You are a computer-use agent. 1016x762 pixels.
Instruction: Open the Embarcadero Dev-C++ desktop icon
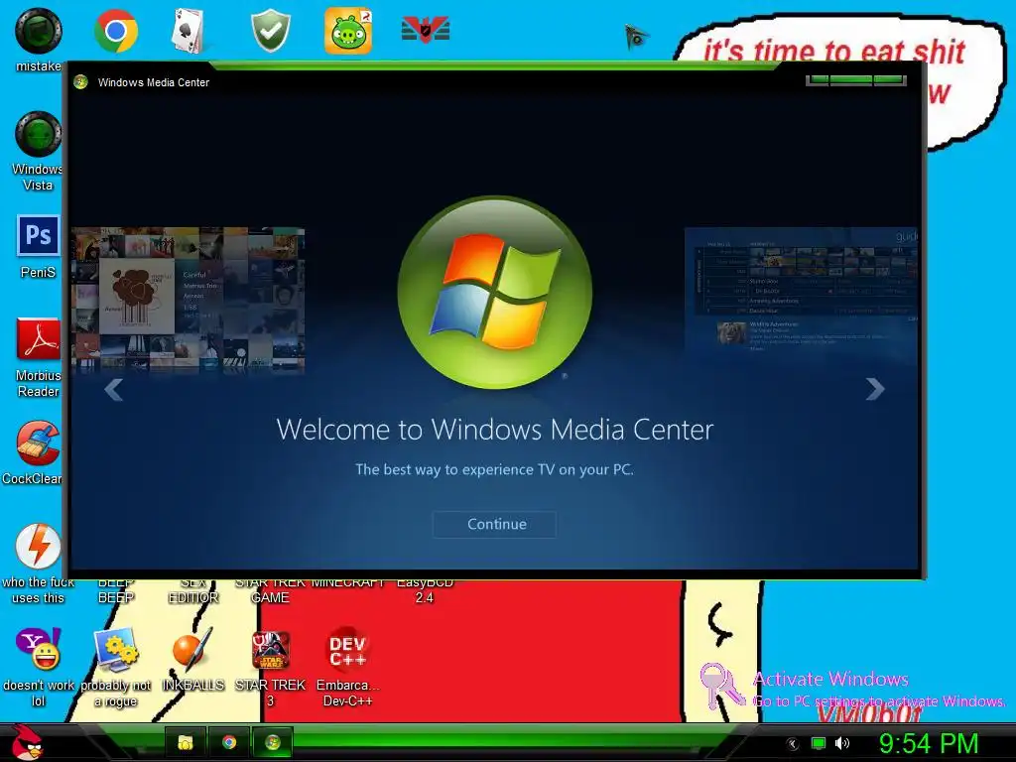348,667
